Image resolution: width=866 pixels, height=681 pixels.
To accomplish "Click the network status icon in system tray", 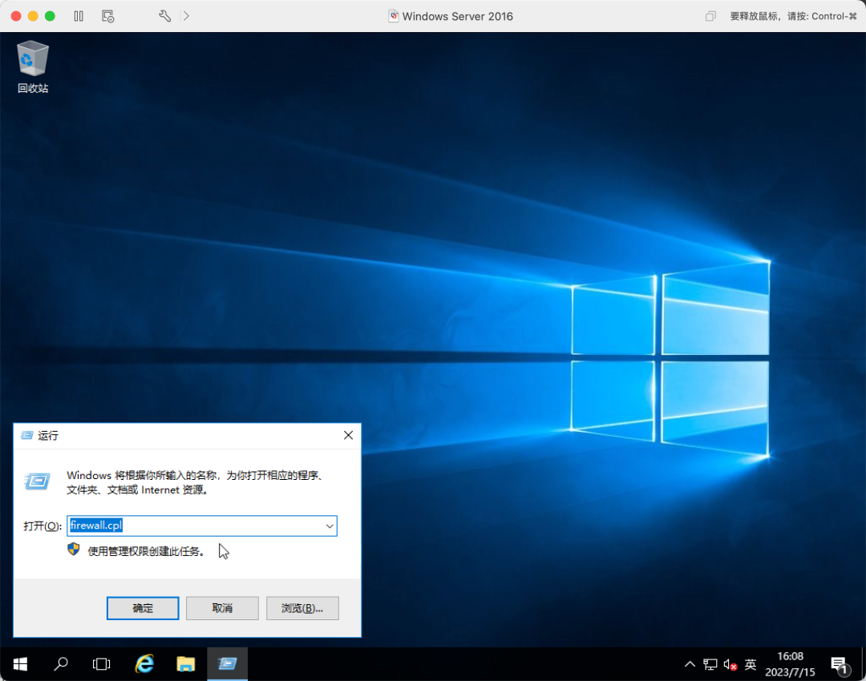I will 710,664.
